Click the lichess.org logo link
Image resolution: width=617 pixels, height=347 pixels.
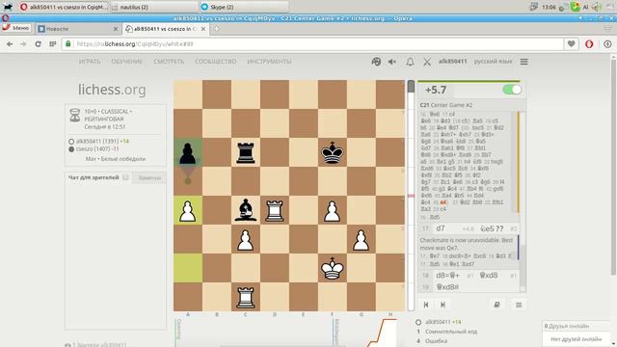click(x=112, y=90)
